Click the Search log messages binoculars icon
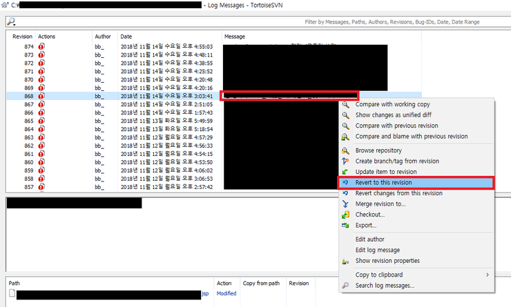Viewport: 511px width, 307px height. [x=346, y=285]
